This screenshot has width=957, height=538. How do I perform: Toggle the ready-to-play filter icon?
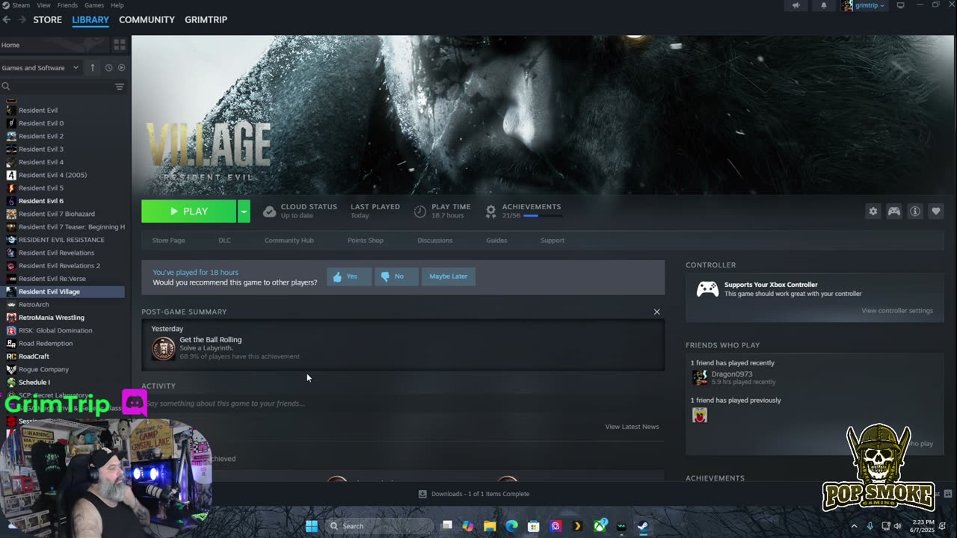pos(121,68)
